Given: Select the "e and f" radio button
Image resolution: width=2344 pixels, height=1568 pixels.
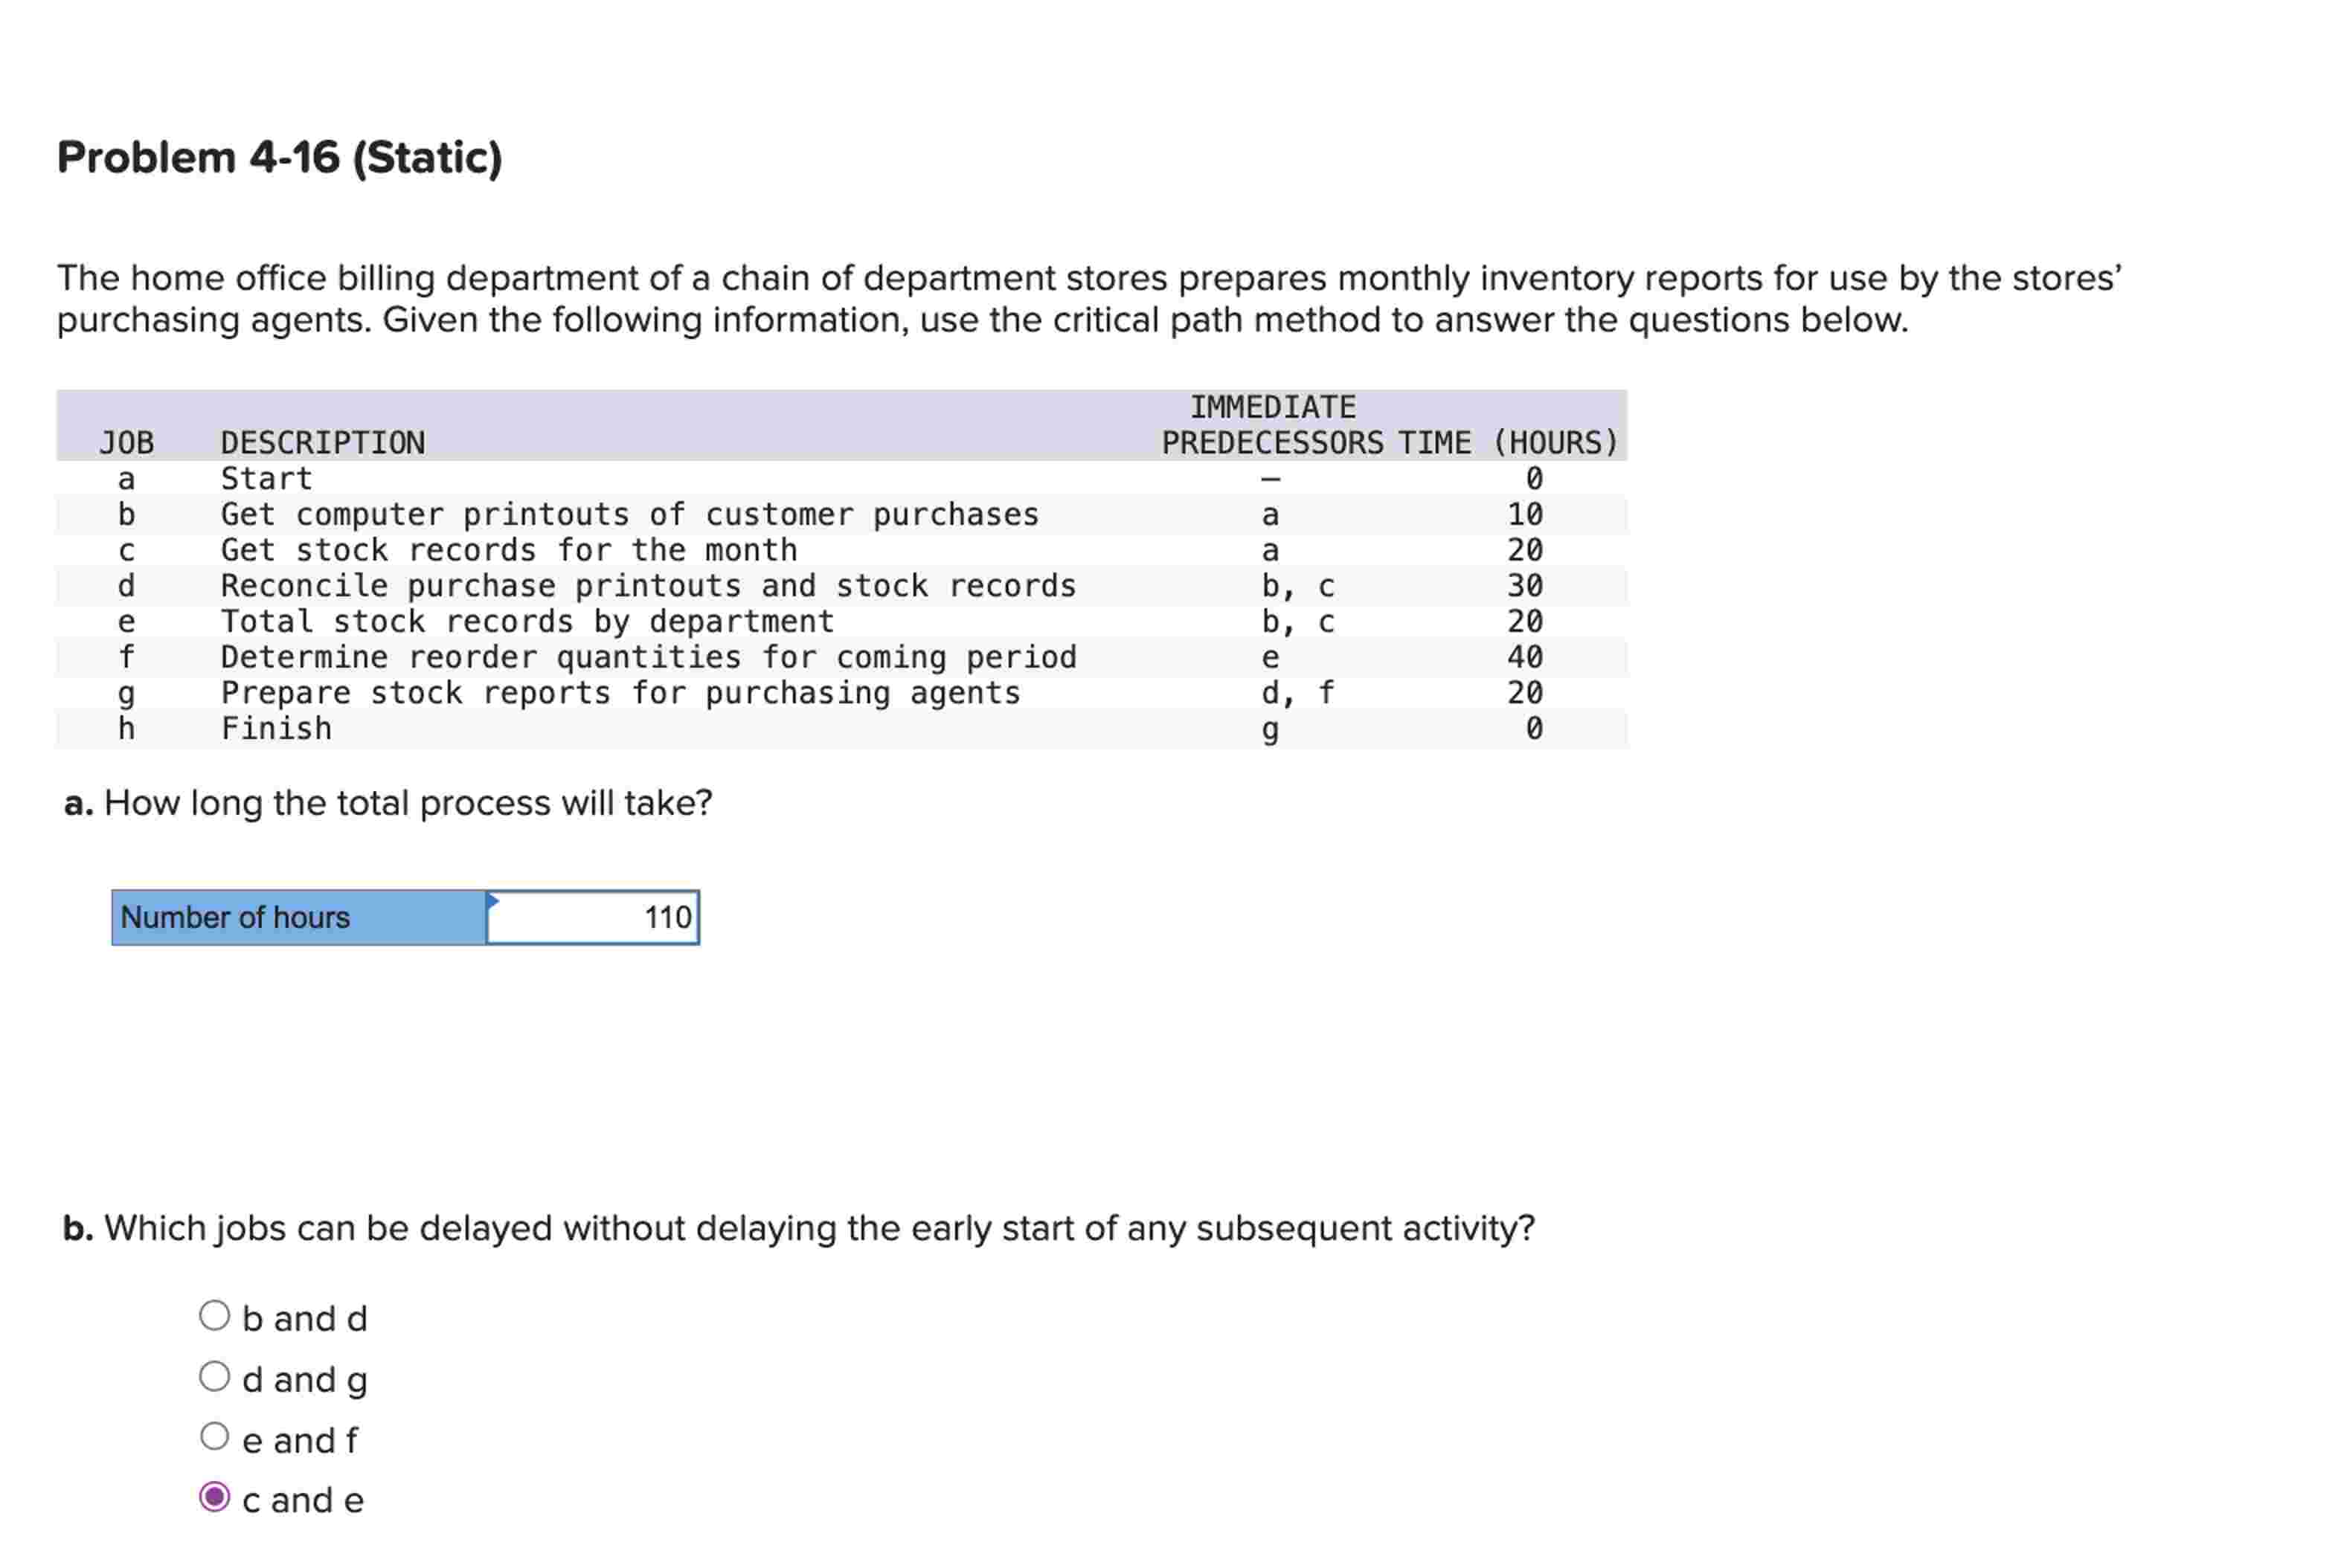Looking at the screenshot, I should pos(215,1438).
